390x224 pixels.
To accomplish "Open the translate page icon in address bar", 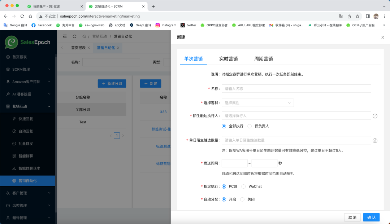I will (x=341, y=16).
